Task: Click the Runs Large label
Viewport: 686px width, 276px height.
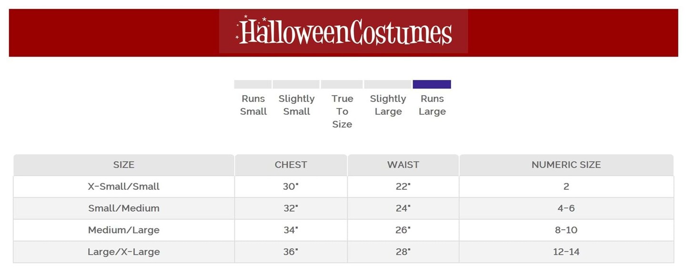Action: (x=432, y=105)
